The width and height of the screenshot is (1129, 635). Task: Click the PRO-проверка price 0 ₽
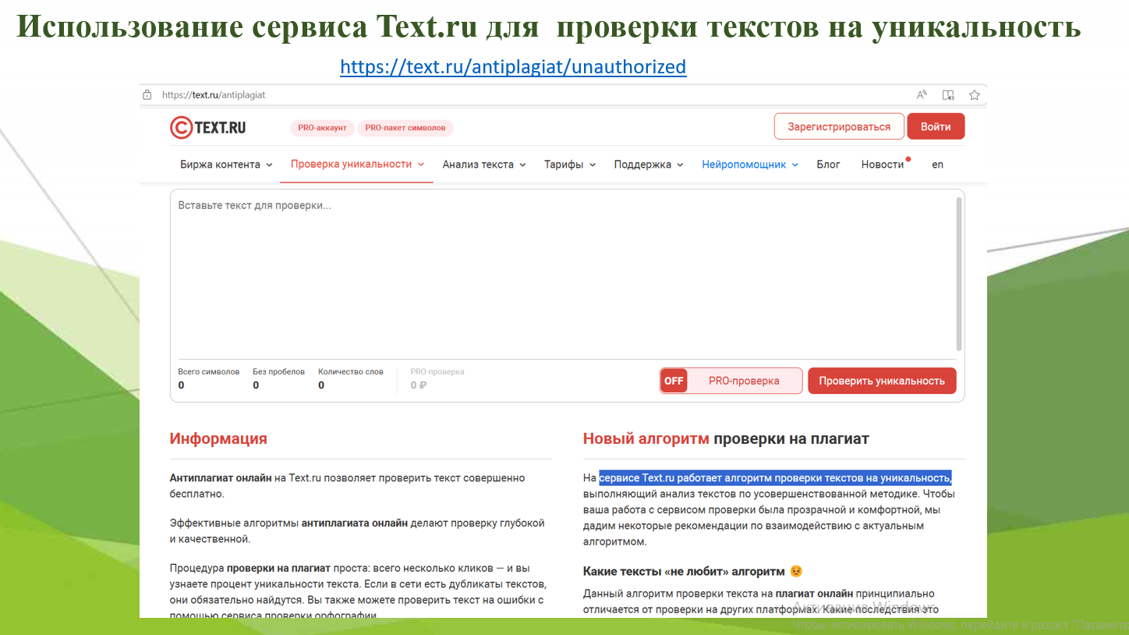coord(419,385)
